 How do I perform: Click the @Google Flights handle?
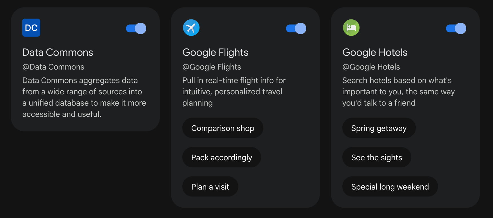(x=212, y=67)
